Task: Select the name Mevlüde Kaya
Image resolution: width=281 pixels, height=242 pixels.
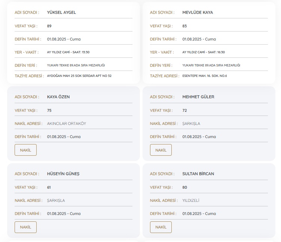Action: pos(198,12)
